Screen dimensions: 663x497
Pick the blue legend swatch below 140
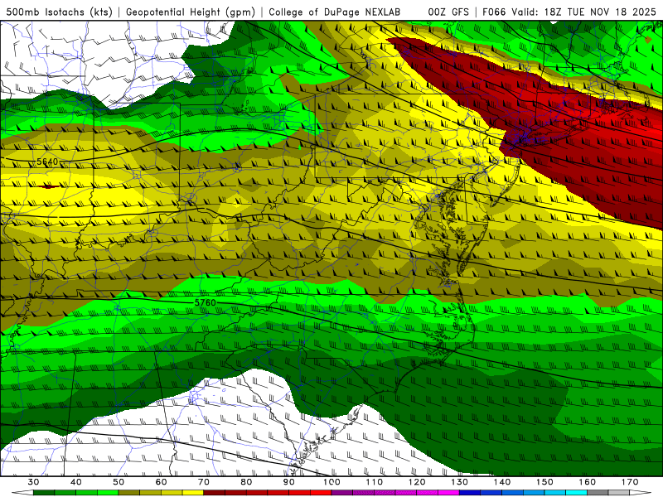[x=513, y=493]
